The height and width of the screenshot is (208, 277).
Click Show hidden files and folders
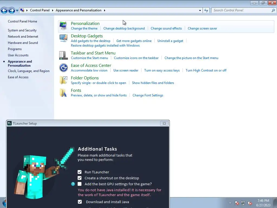pos(153,83)
